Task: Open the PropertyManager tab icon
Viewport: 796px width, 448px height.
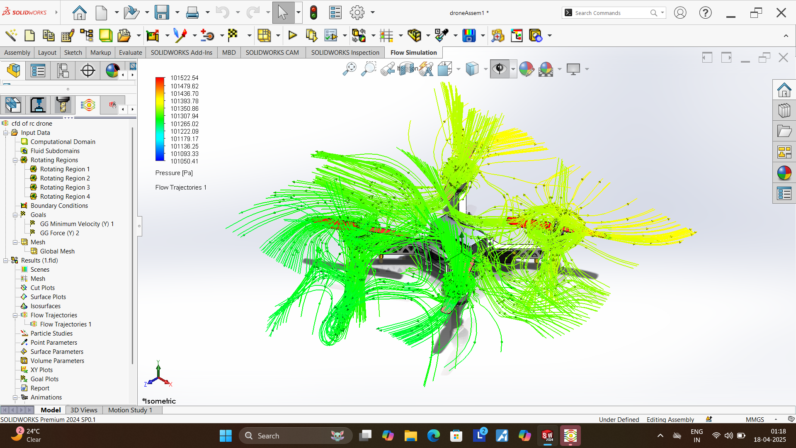Action: click(x=38, y=70)
